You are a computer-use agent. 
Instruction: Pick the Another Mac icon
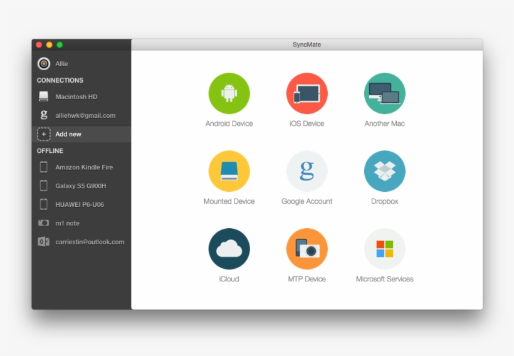(384, 93)
